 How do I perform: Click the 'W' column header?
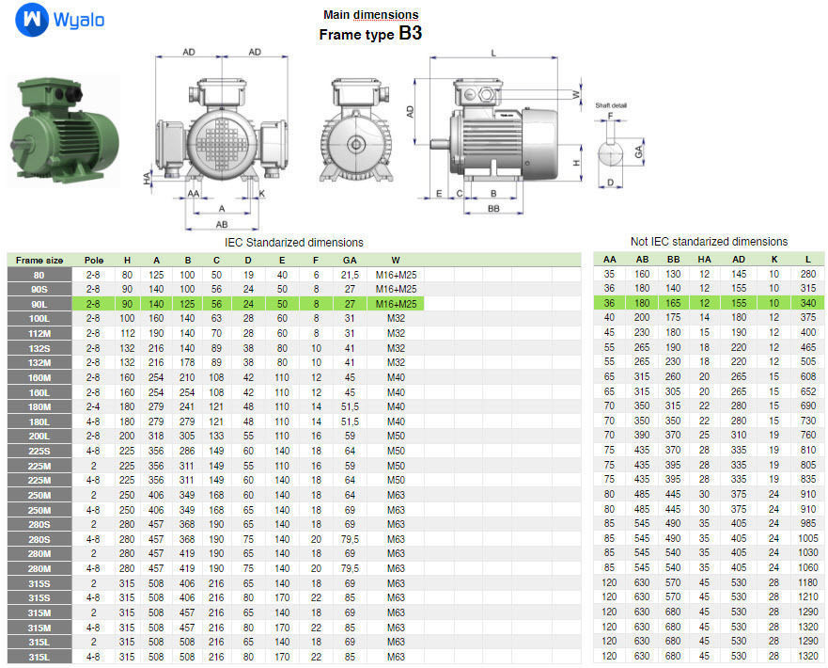pyautogui.click(x=396, y=260)
